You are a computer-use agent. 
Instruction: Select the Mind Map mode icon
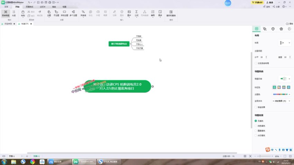(6, 13)
